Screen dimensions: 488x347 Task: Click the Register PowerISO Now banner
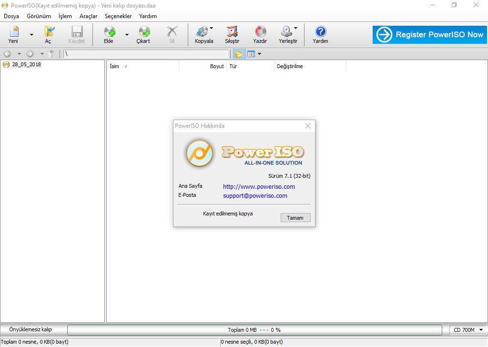430,34
